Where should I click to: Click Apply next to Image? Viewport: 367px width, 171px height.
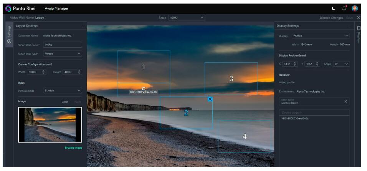tap(78, 102)
